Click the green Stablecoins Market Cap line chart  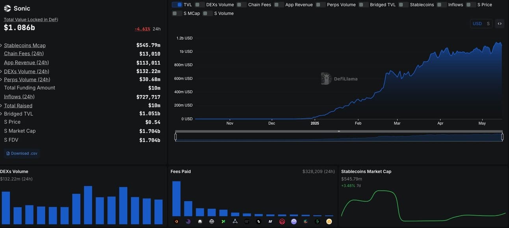(424, 206)
